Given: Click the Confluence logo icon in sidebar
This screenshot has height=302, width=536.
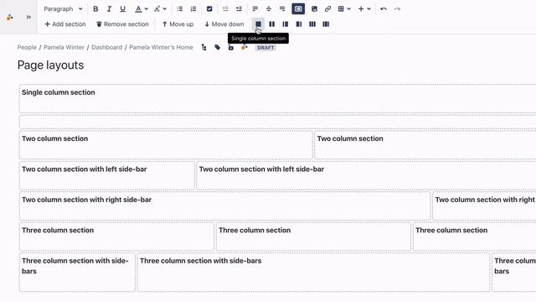Looking at the screenshot, I should click(x=9, y=17).
